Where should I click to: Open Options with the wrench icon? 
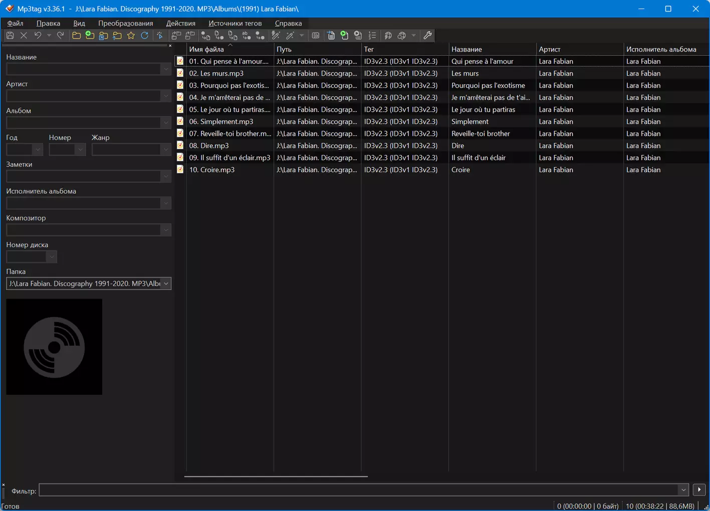point(427,36)
